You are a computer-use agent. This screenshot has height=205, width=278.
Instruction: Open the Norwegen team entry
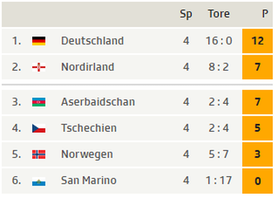click(x=87, y=154)
